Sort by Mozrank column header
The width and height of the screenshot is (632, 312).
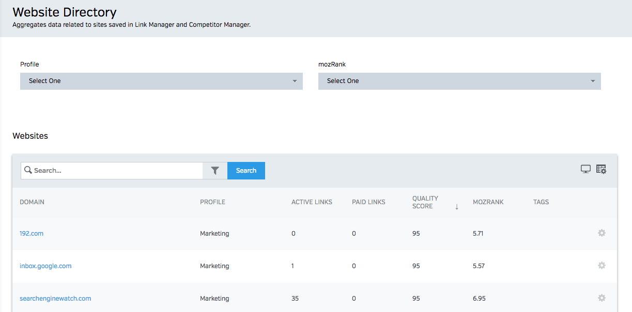(x=488, y=202)
